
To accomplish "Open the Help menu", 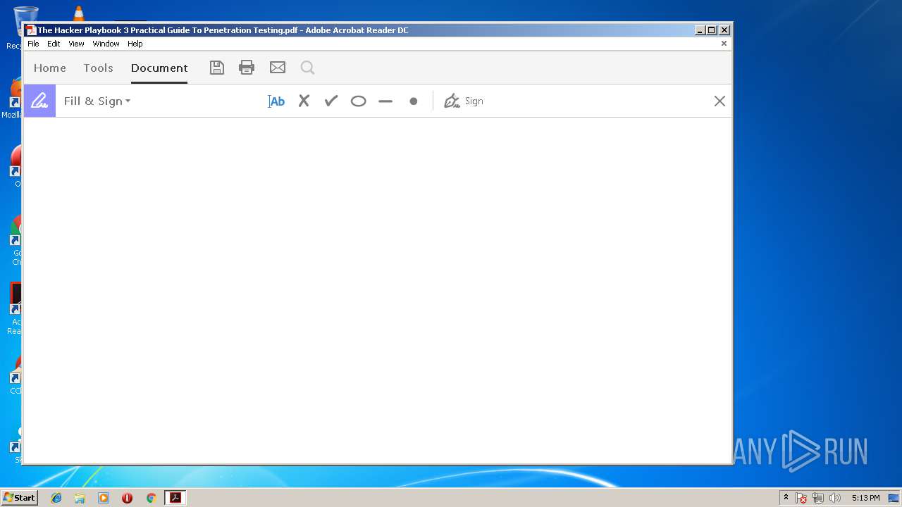I will [135, 44].
